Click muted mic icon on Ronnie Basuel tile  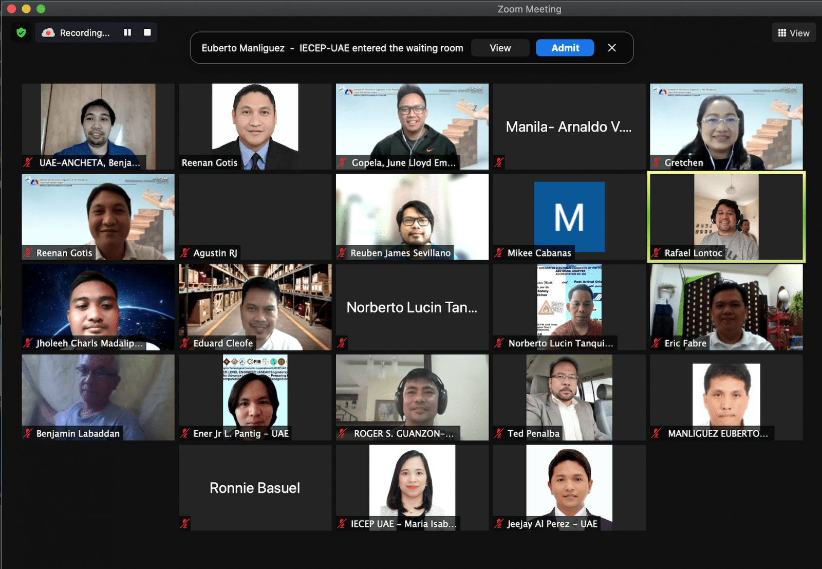185,523
